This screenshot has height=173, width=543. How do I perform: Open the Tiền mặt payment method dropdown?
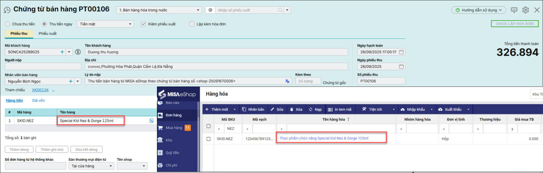(105, 24)
